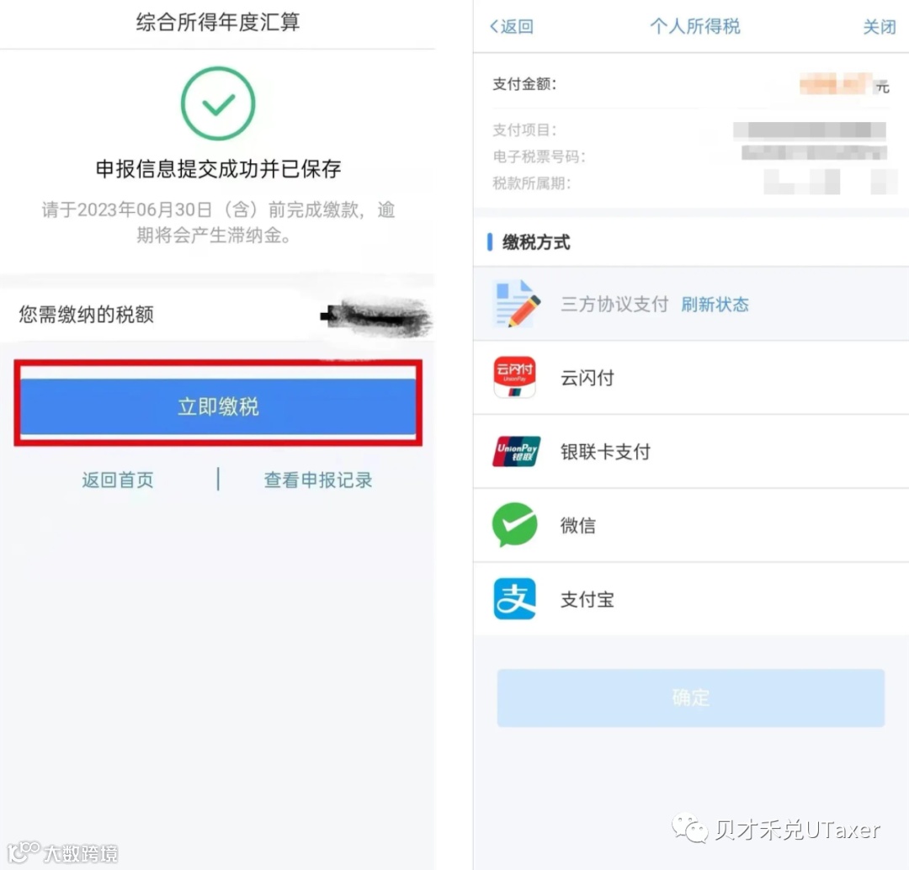Tap the 云闪付 UnionPay app icon

click(x=514, y=377)
